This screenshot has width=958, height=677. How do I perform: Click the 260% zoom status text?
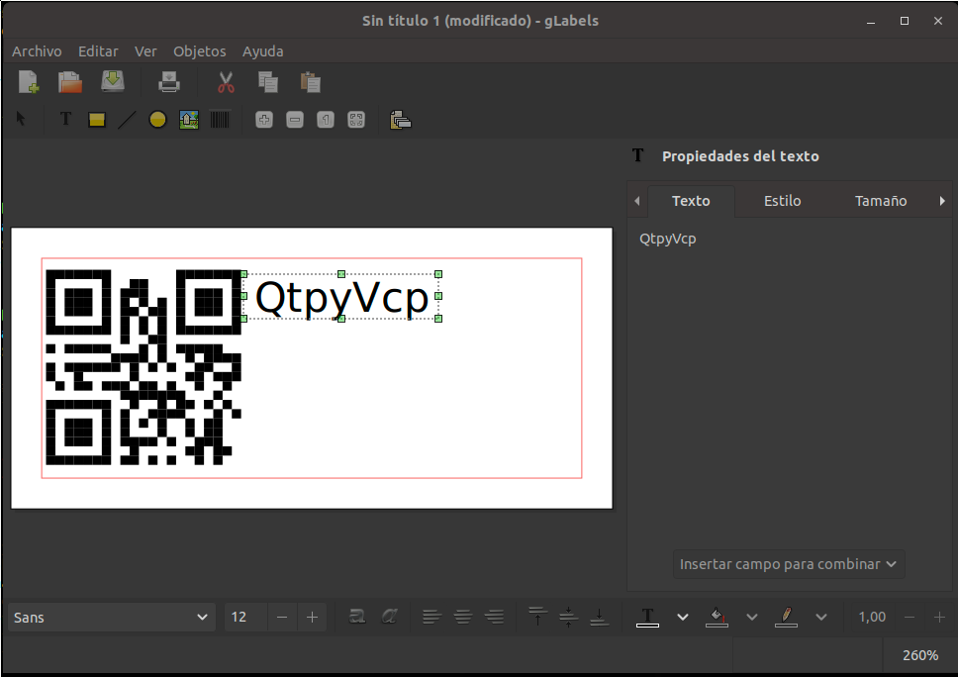coord(920,655)
